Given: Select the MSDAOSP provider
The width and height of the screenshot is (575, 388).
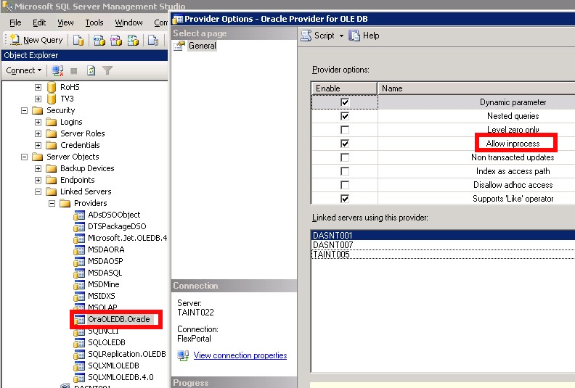Looking at the screenshot, I should 105,261.
